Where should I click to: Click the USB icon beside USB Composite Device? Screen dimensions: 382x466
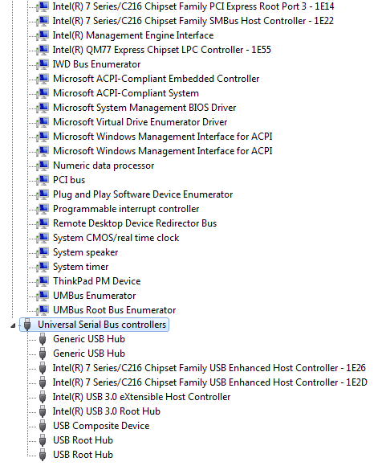click(x=43, y=426)
